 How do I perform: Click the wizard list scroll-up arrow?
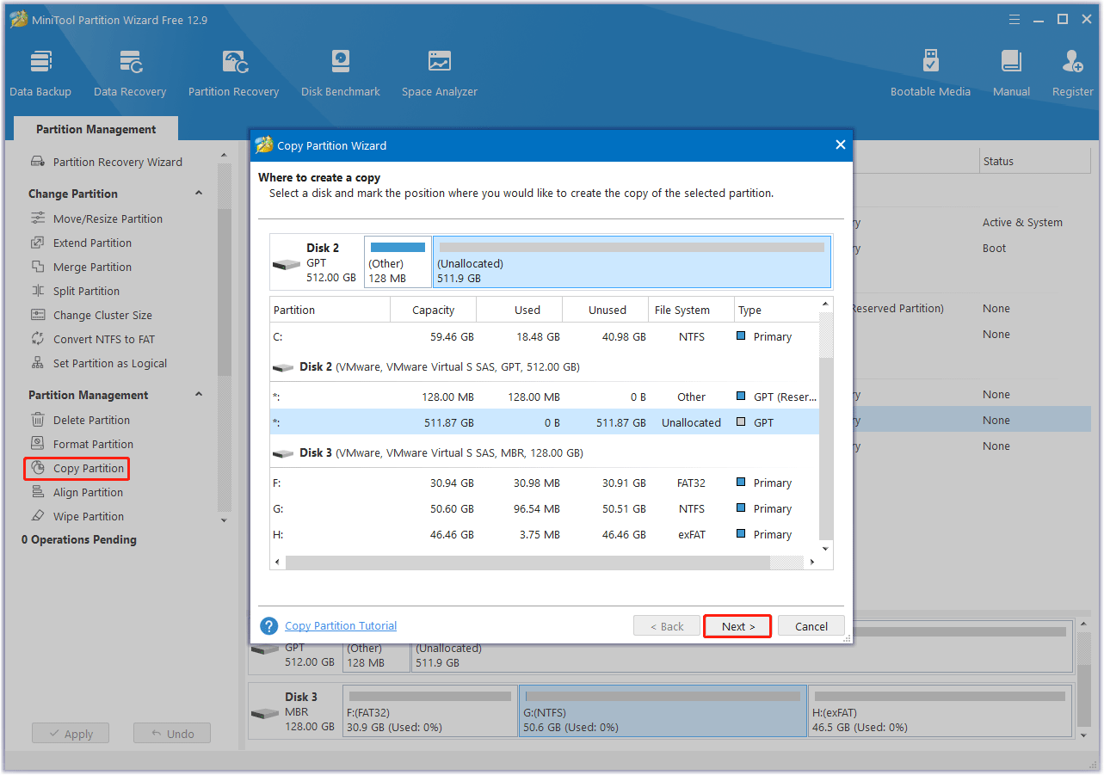tap(826, 304)
